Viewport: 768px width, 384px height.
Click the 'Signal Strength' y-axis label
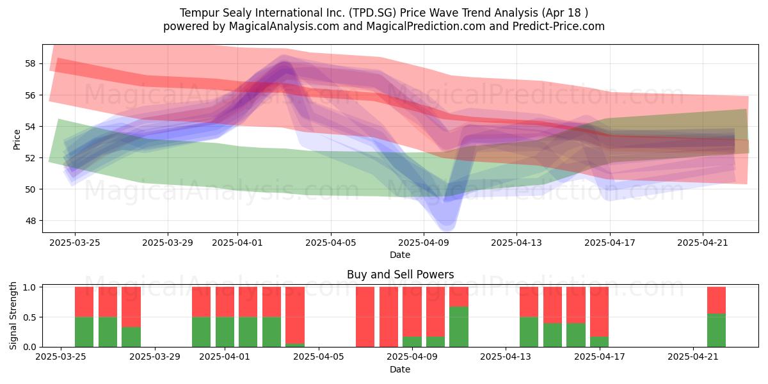[14, 317]
